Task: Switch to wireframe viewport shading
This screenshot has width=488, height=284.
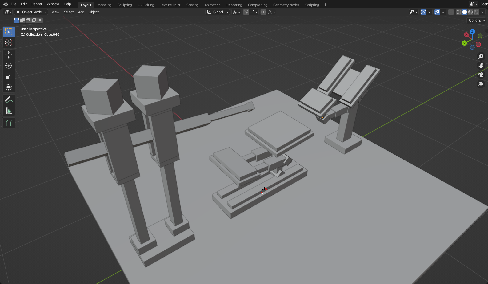Action: pos(459,12)
